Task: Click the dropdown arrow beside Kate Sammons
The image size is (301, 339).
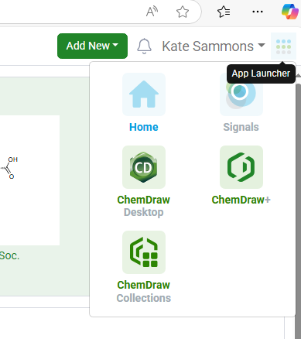Action: (262, 46)
